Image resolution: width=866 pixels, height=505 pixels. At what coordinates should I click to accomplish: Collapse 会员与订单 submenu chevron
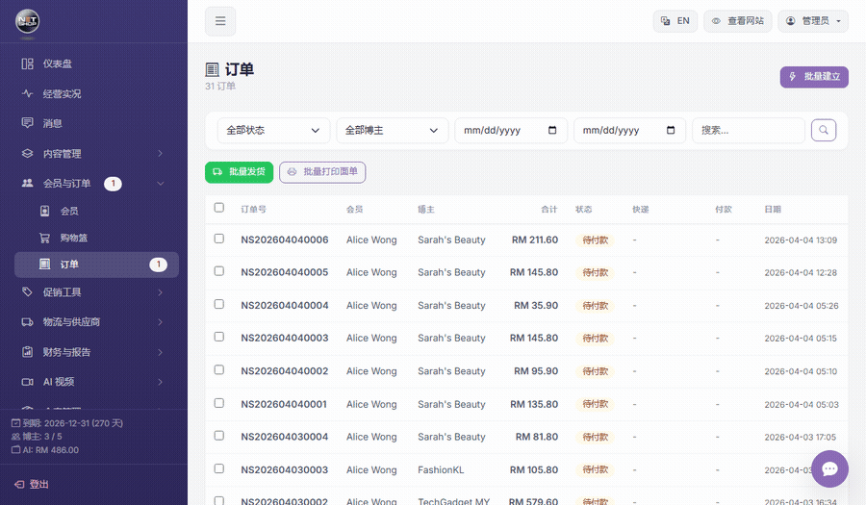click(160, 183)
